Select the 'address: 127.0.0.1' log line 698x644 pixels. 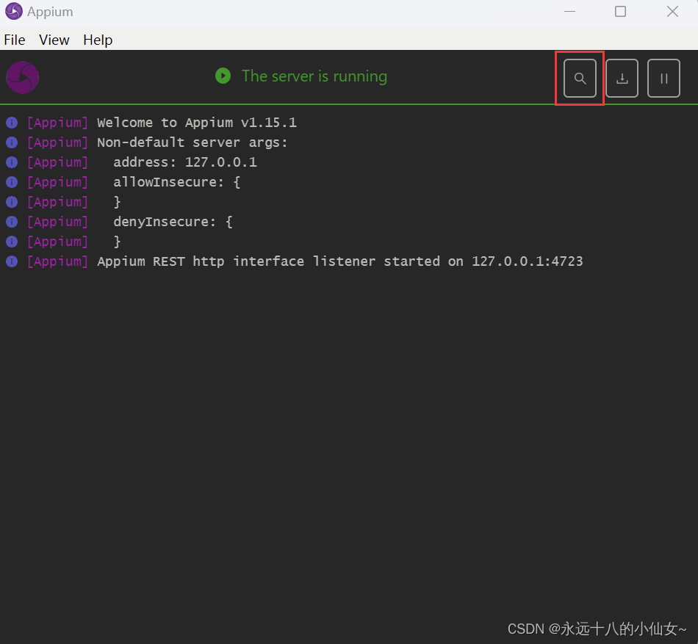point(185,162)
